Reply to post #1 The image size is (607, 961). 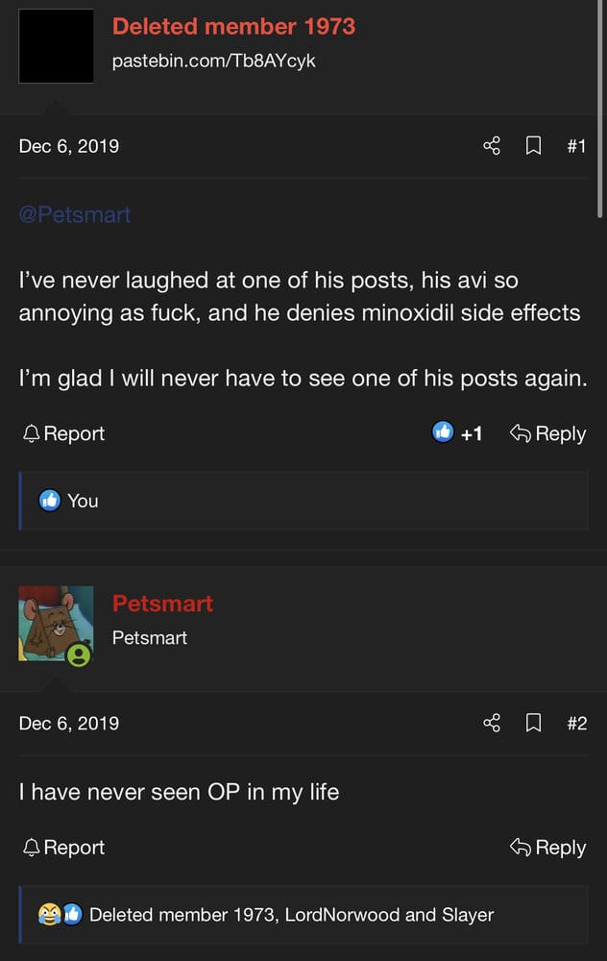(x=547, y=433)
